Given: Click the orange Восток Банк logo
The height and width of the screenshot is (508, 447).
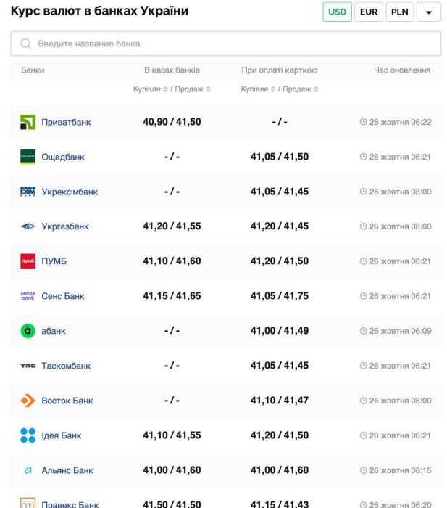Looking at the screenshot, I should [x=28, y=401].
